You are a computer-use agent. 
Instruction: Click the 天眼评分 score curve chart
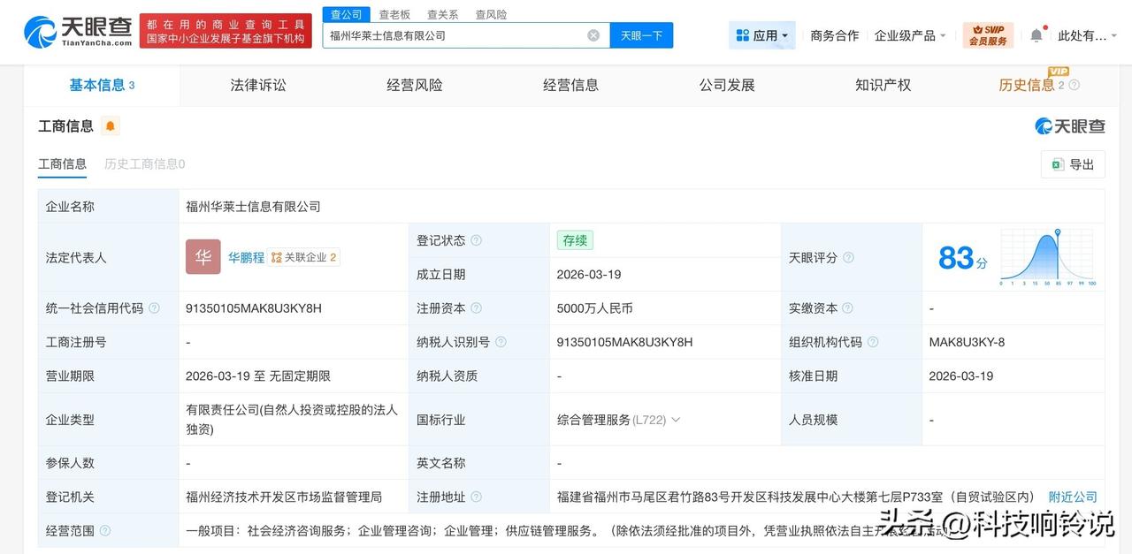coord(1046,257)
